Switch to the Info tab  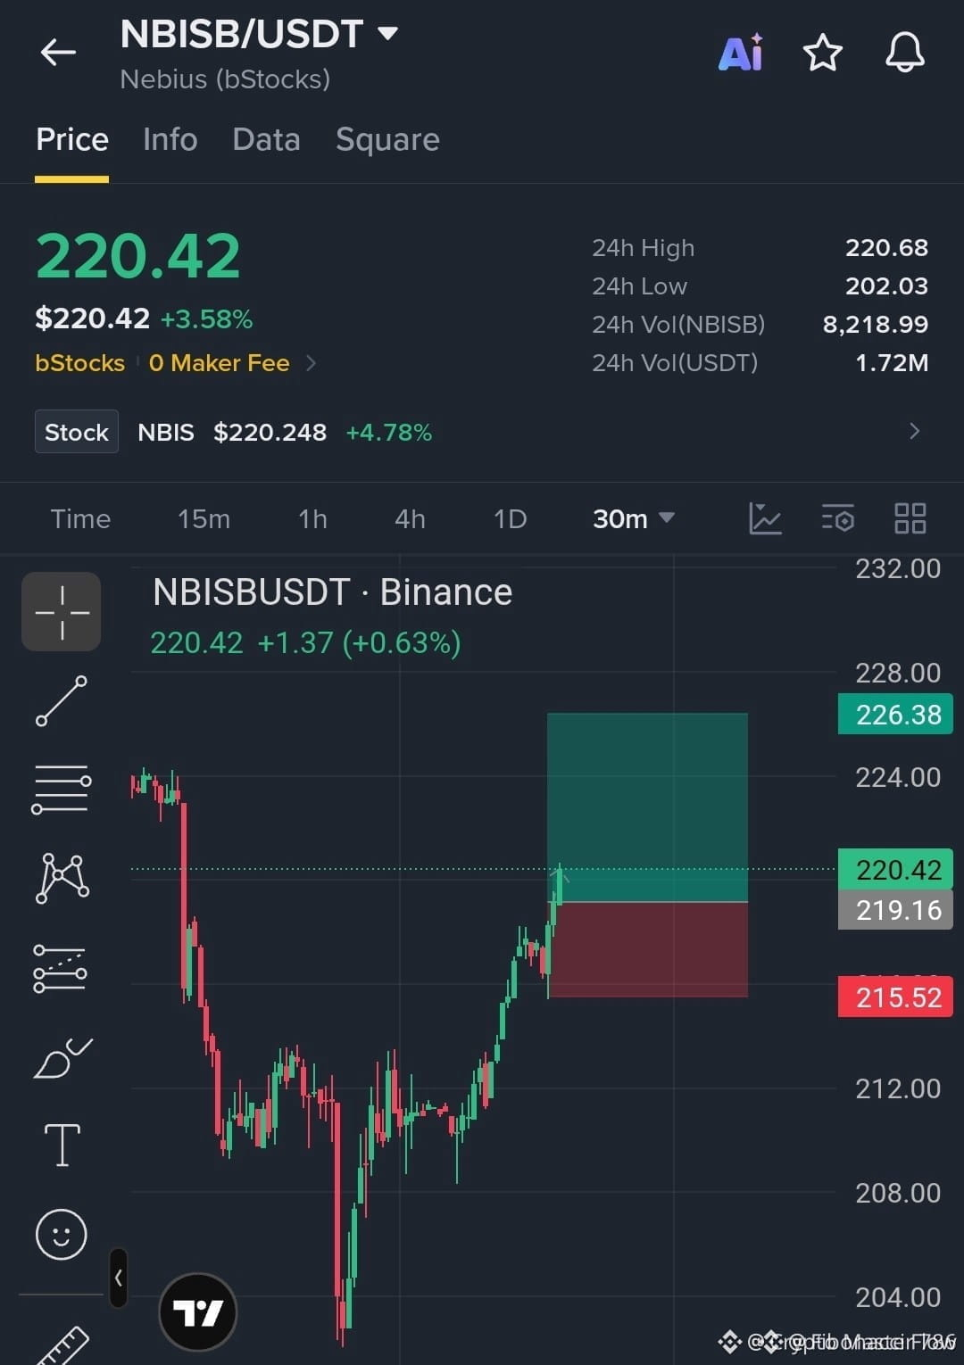click(x=170, y=140)
